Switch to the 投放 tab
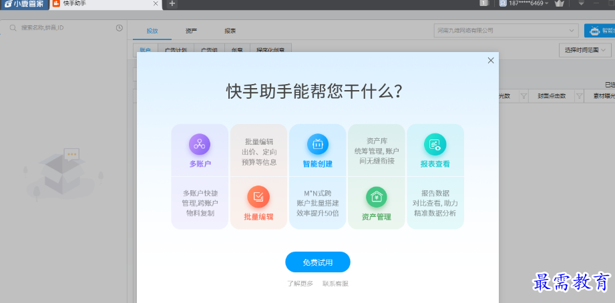 (x=152, y=31)
